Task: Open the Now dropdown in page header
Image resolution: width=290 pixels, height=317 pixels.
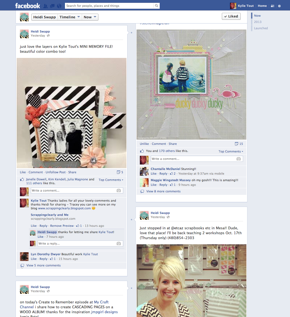Action: (90, 17)
